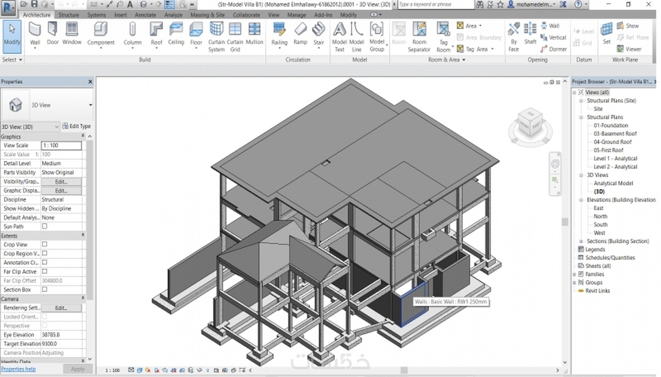The width and height of the screenshot is (661, 377).
Task: Open the Curtain System tool
Action: (x=216, y=37)
